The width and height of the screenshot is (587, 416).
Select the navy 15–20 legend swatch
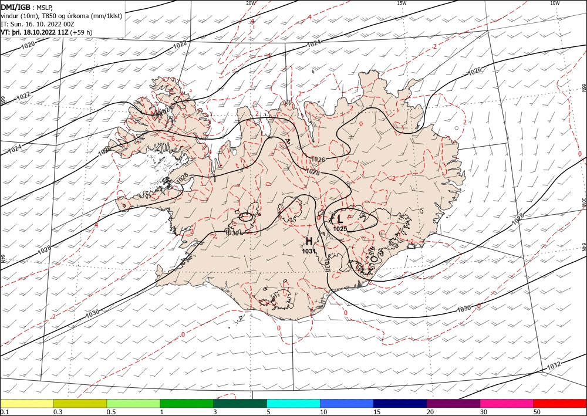pyautogui.click(x=400, y=403)
